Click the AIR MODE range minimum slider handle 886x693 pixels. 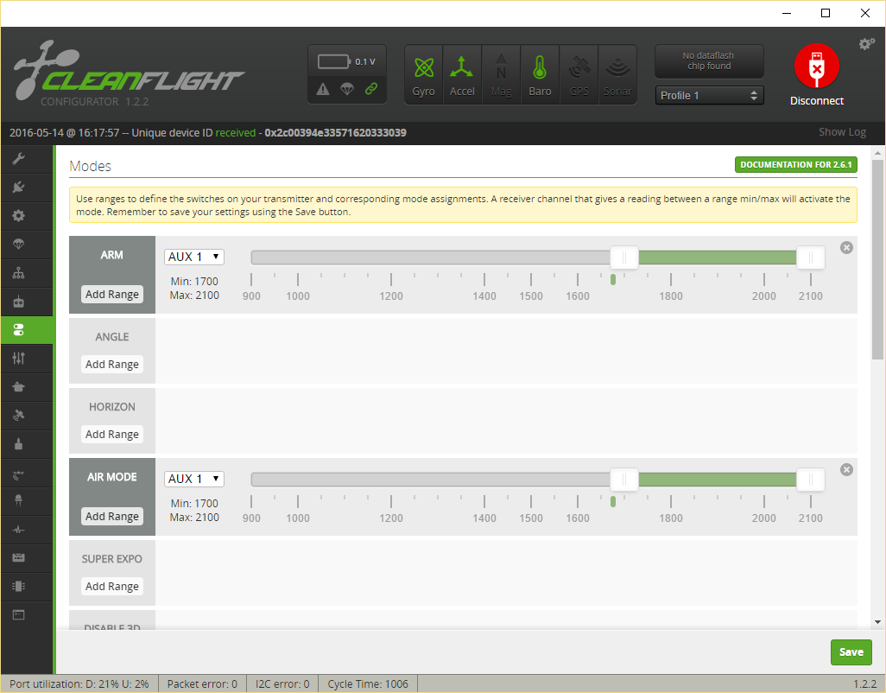[623, 480]
